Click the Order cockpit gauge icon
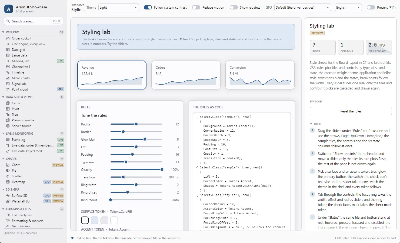Image resolution: width=400 pixels, height=243 pixels. point(8,38)
